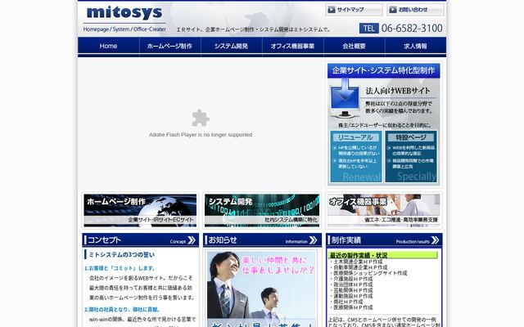Click the 医療関係ショッピングサイト作成 list entry
The height and width of the screenshot is (327, 524).
click(x=368, y=273)
